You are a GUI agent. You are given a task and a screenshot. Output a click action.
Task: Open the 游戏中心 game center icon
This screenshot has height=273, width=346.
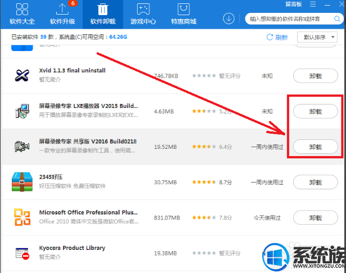click(143, 14)
